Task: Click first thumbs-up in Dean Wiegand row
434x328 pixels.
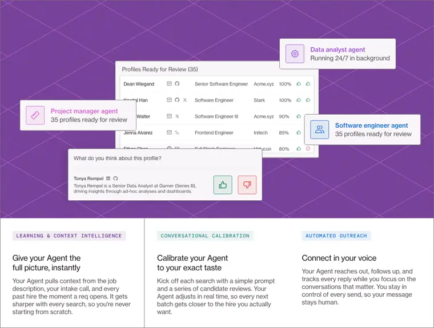Action: (299, 83)
